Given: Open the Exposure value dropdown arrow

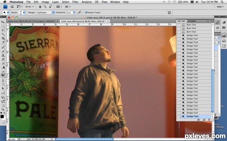Looking at the screenshot, I should [74, 12].
